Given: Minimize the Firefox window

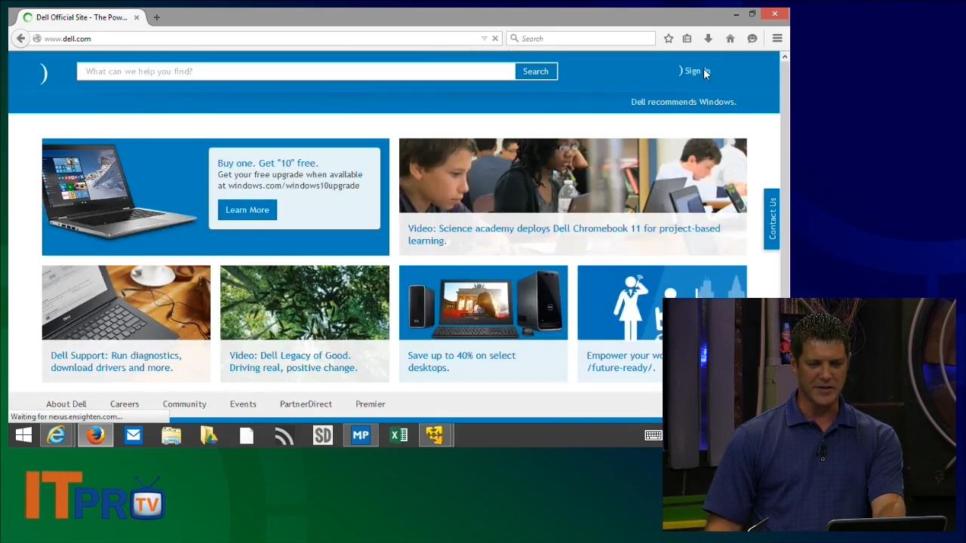Looking at the screenshot, I should pyautogui.click(x=736, y=14).
